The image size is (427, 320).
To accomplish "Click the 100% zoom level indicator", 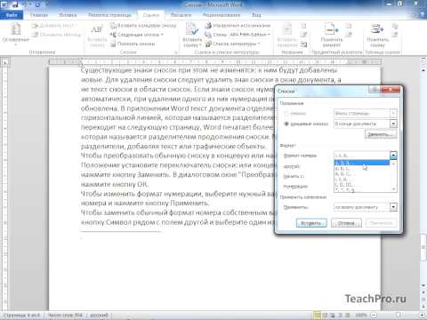I will coord(360,315).
